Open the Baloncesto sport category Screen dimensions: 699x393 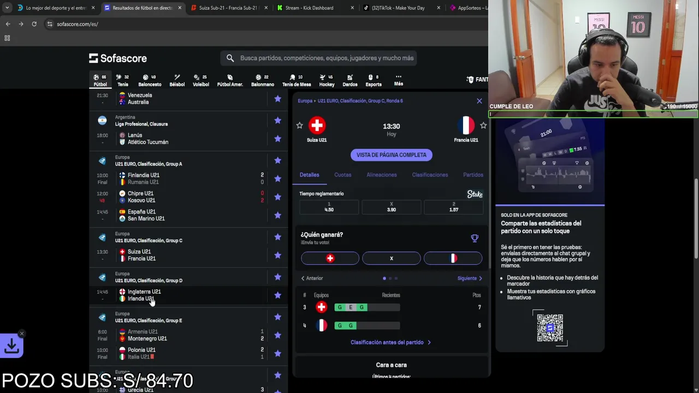click(x=150, y=80)
